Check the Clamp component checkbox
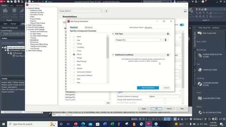The image size is (226, 127). pos(74,44)
